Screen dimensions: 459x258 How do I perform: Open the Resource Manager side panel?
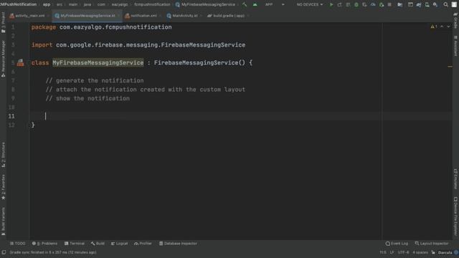click(3, 58)
